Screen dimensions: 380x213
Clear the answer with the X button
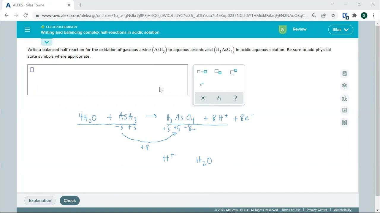203,98
